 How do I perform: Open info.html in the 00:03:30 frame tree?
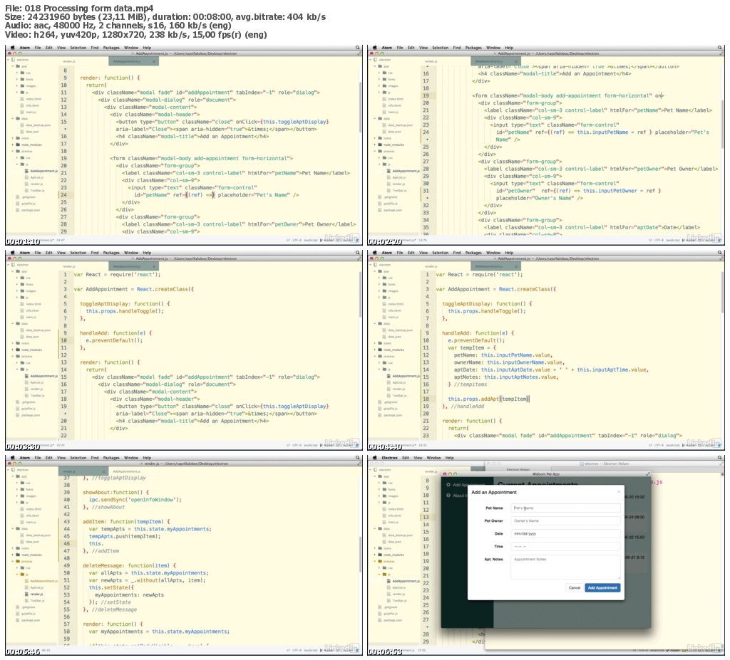(32, 310)
